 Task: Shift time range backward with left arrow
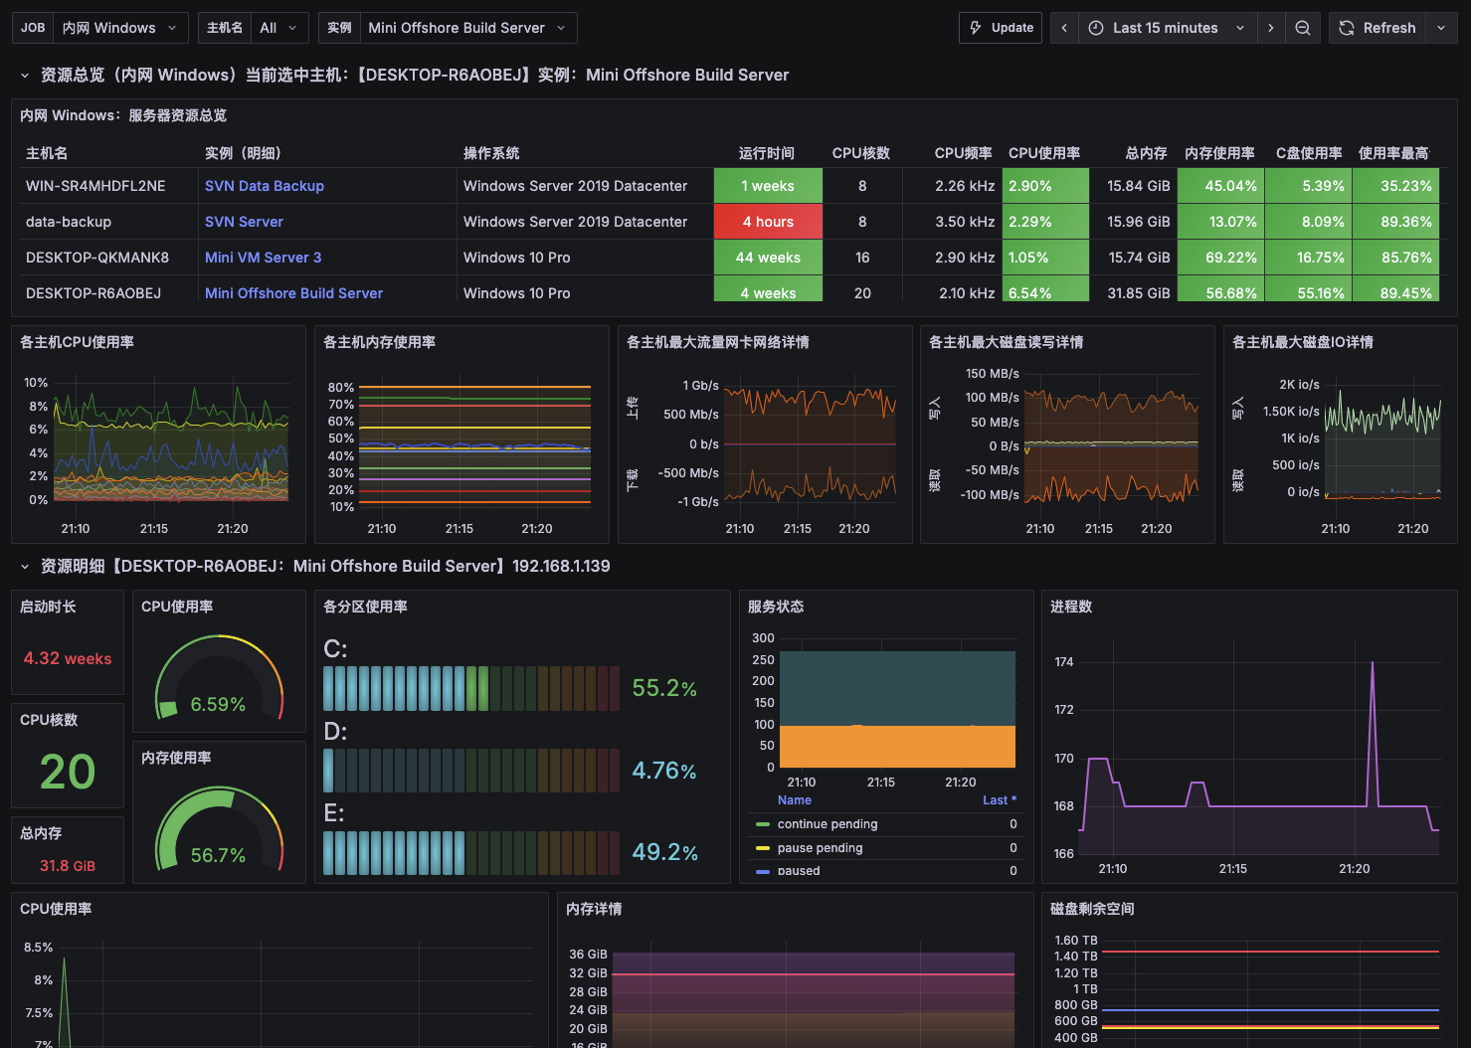click(1064, 28)
